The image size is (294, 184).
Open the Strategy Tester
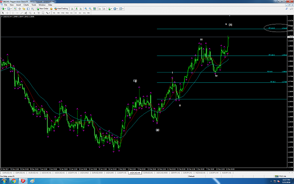(x=32, y=8)
